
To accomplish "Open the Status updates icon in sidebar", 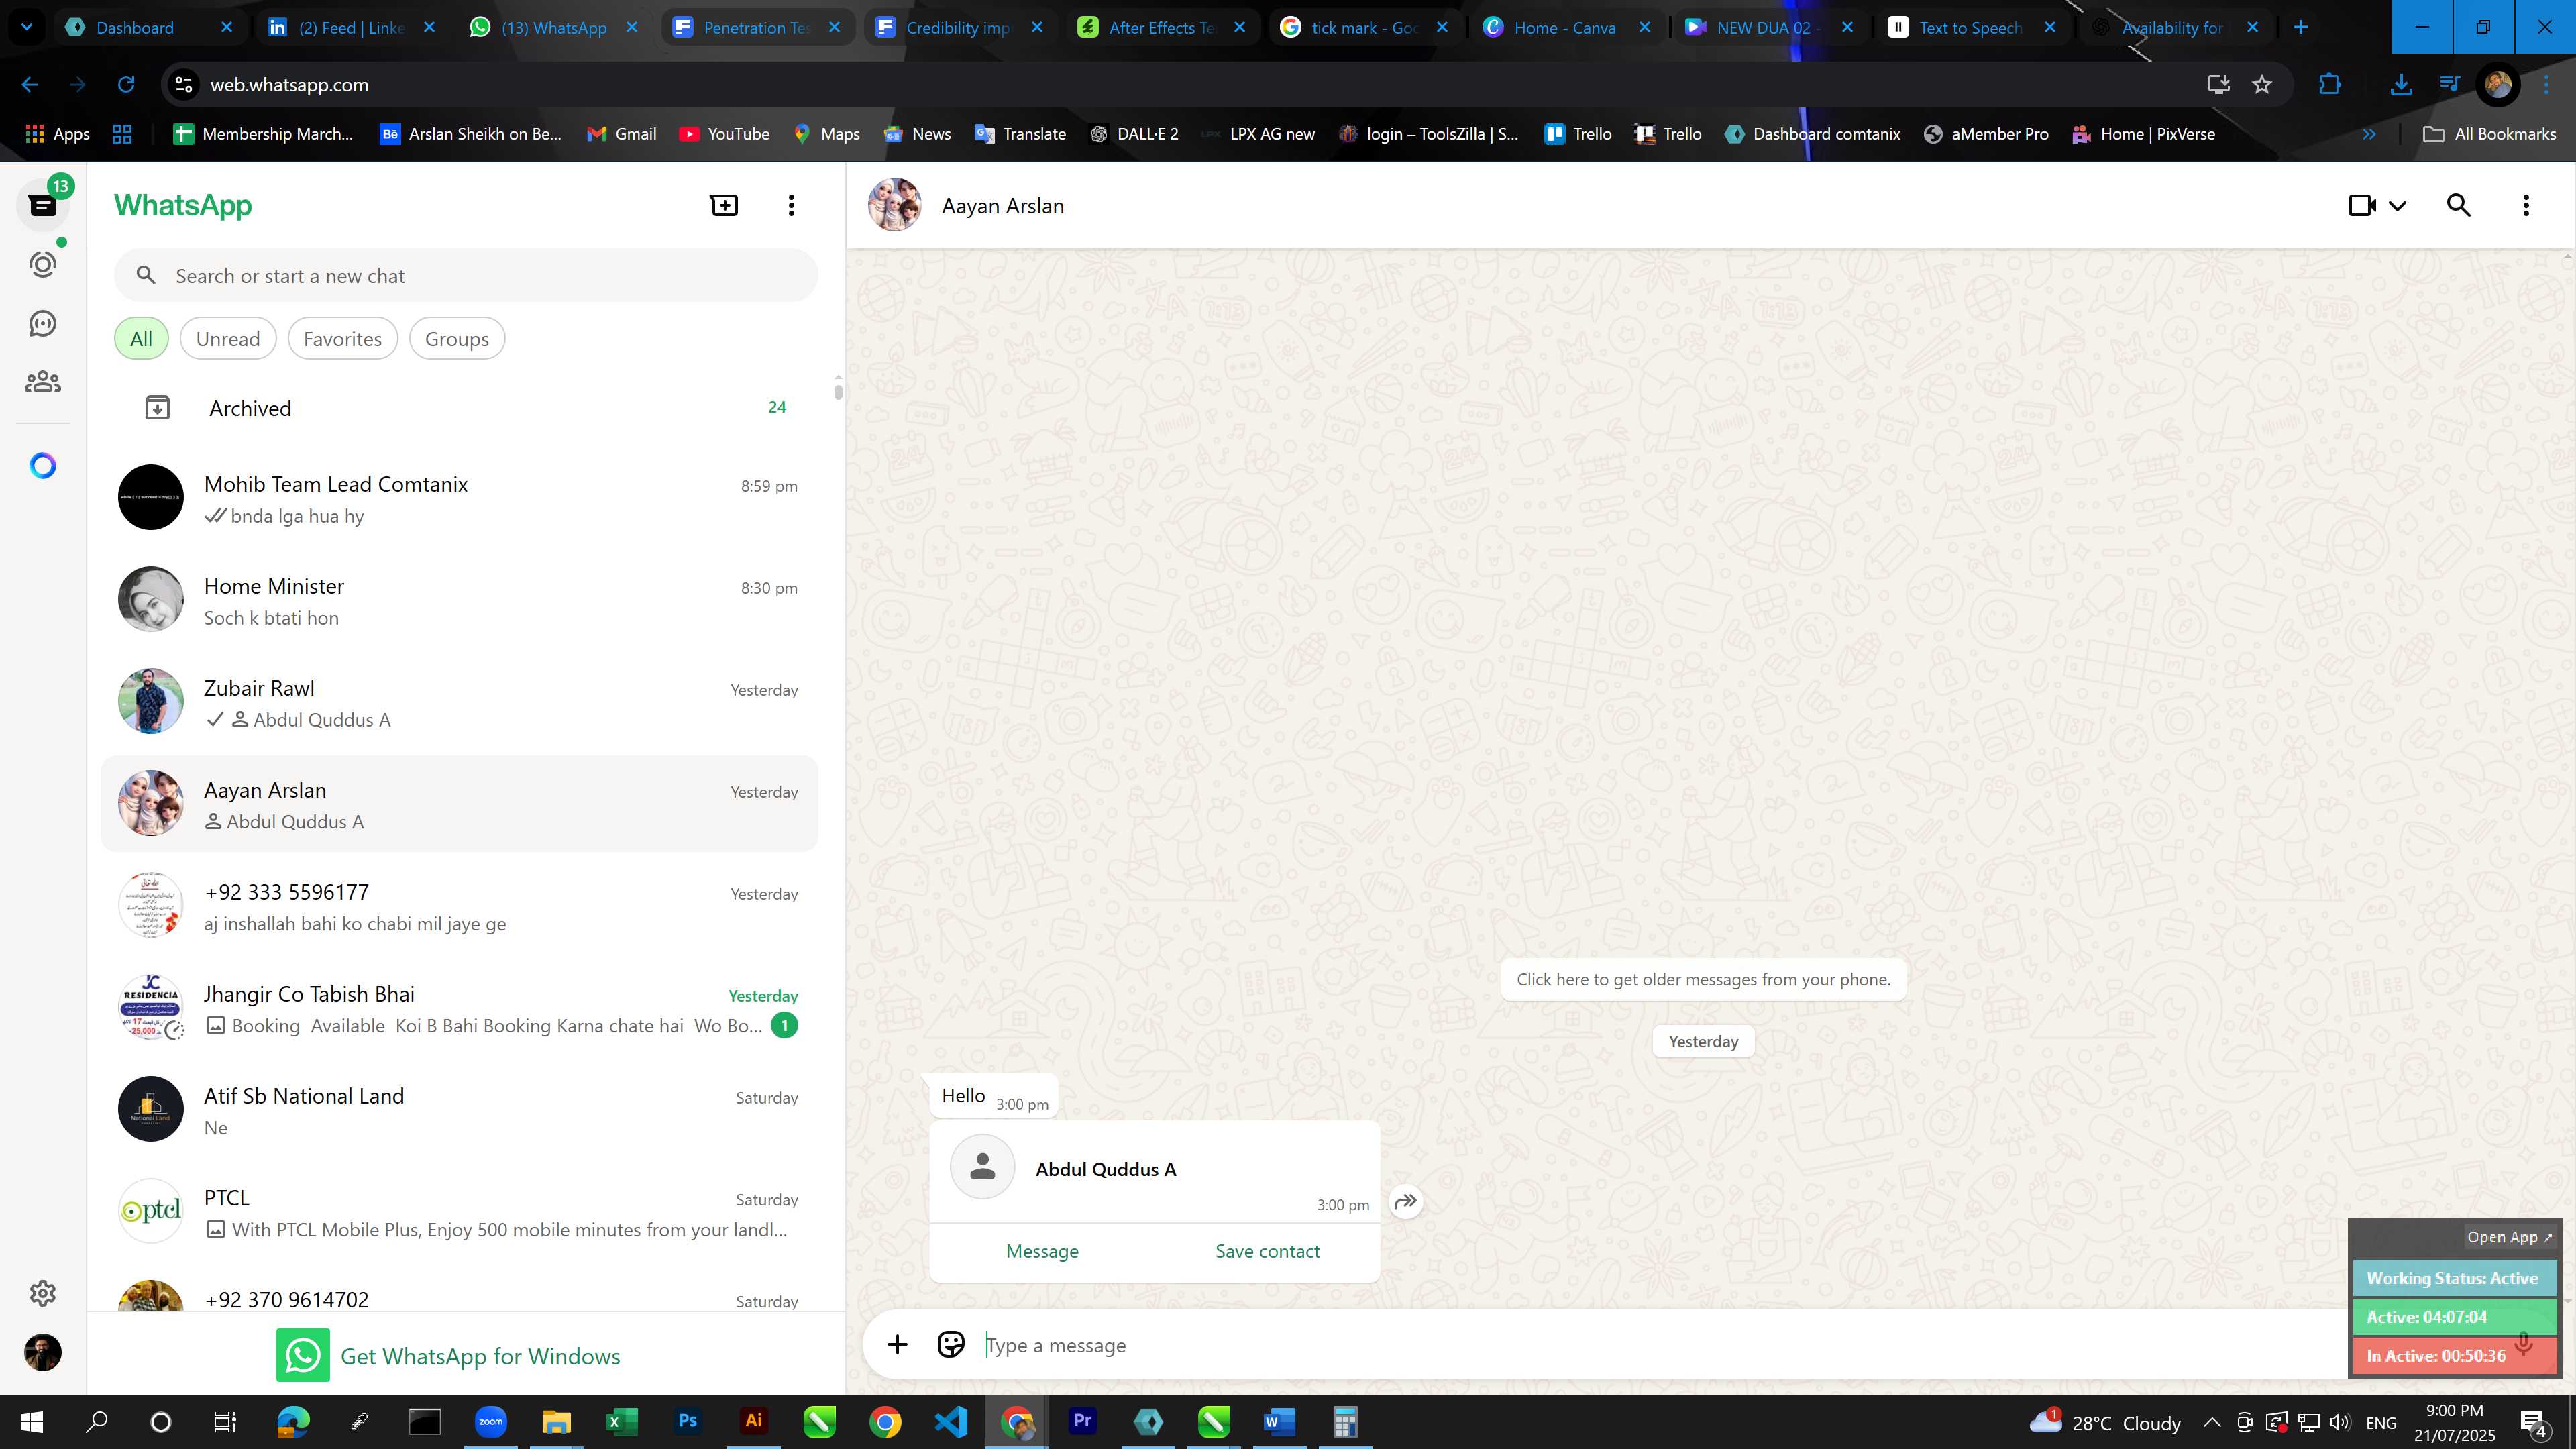I will (x=43, y=264).
